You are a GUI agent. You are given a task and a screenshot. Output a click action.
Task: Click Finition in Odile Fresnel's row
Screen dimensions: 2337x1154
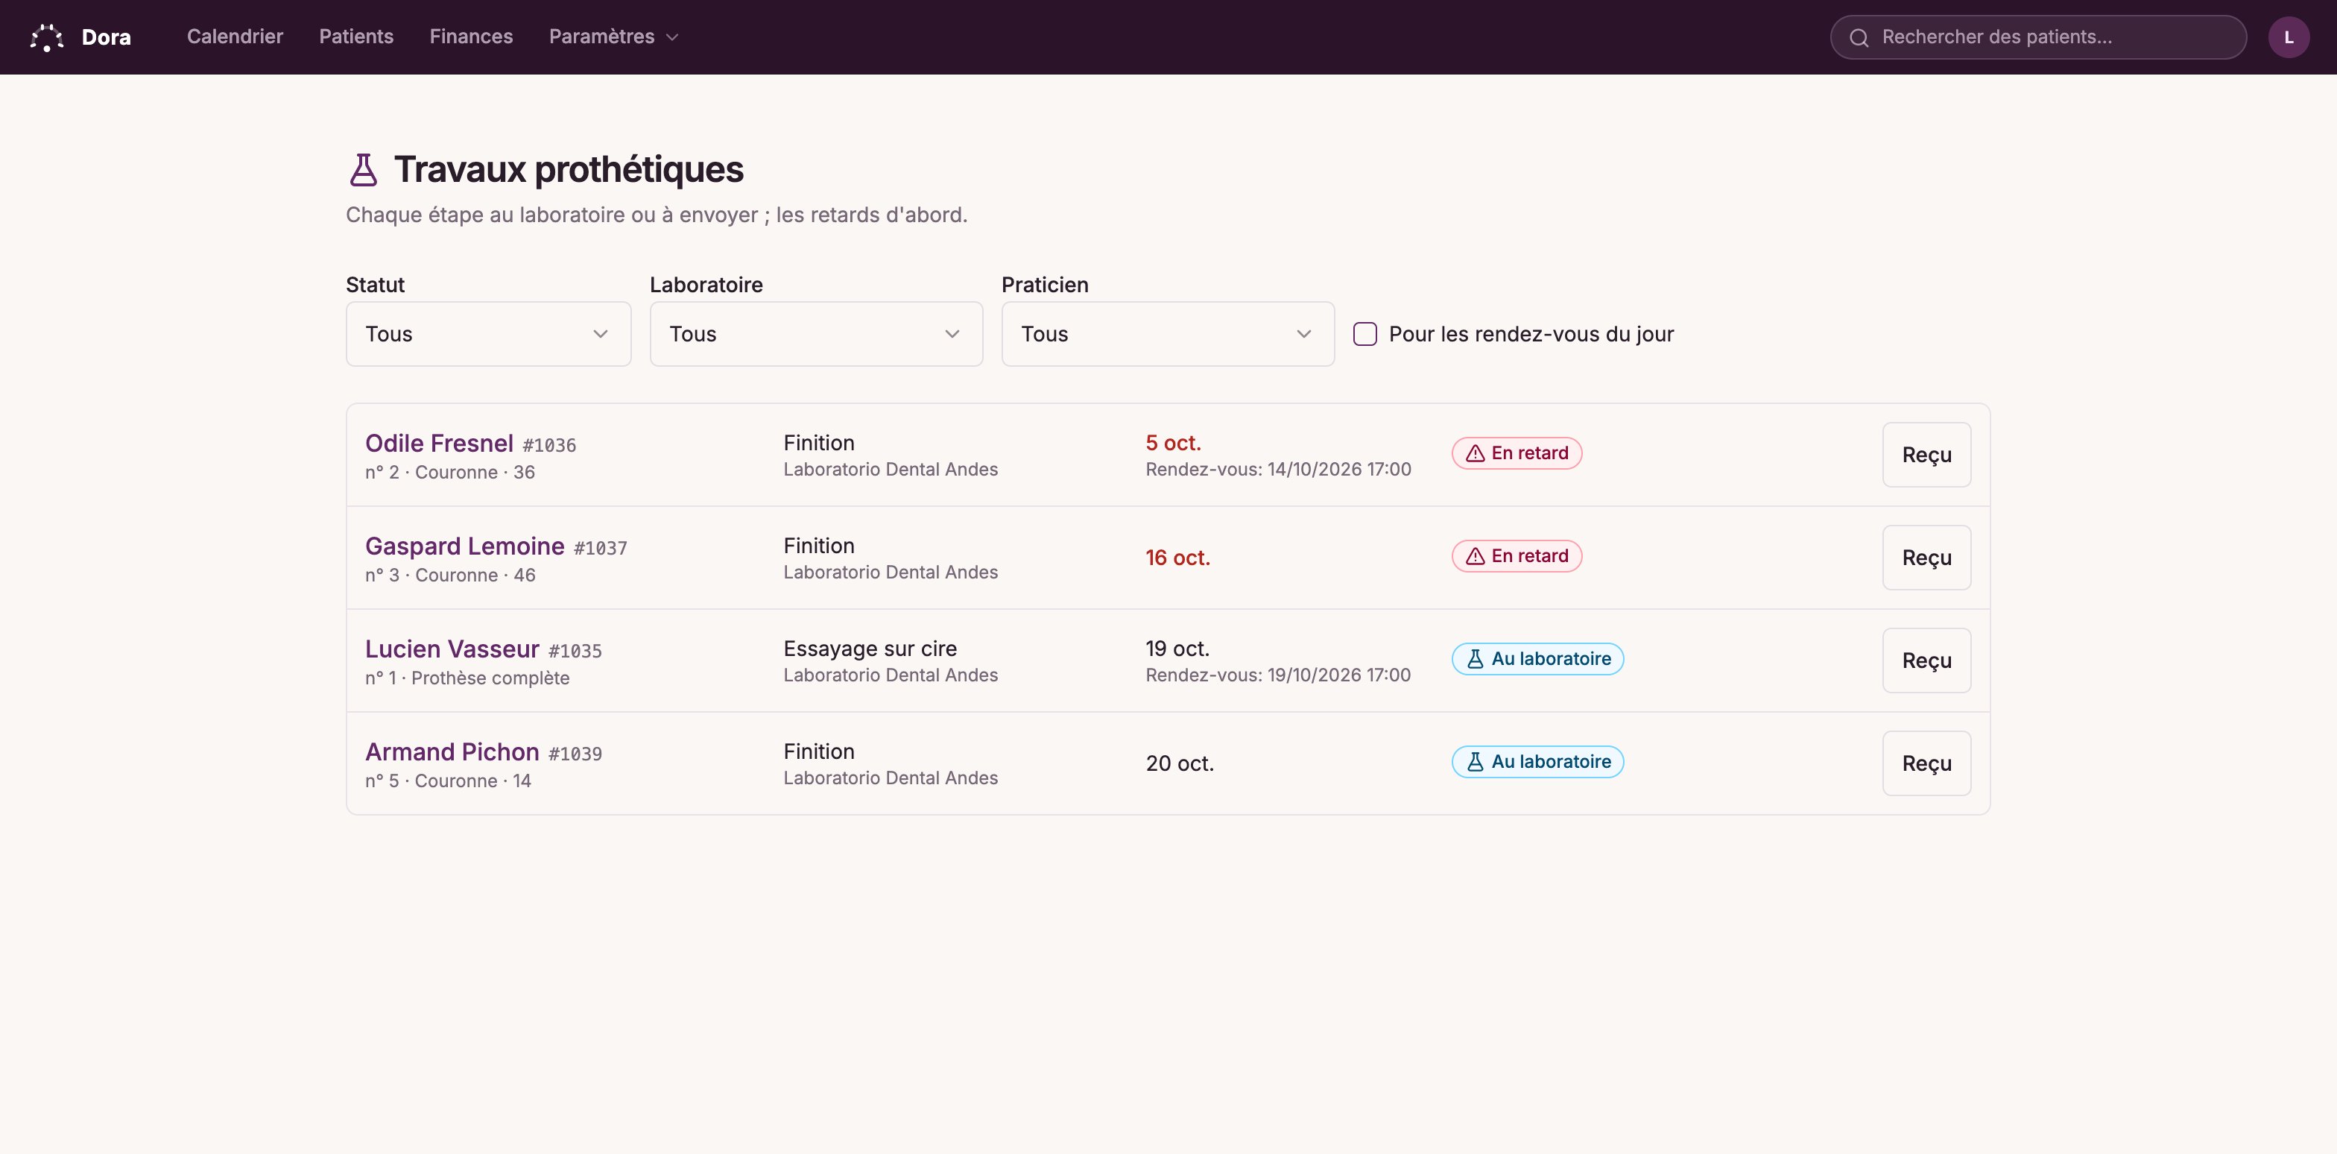coord(818,443)
